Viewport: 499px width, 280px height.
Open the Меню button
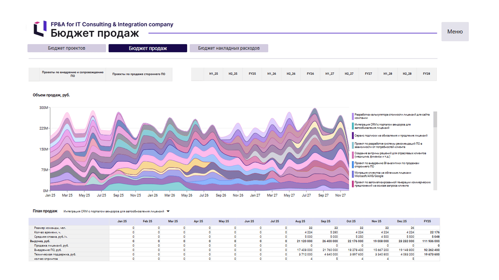455,32
